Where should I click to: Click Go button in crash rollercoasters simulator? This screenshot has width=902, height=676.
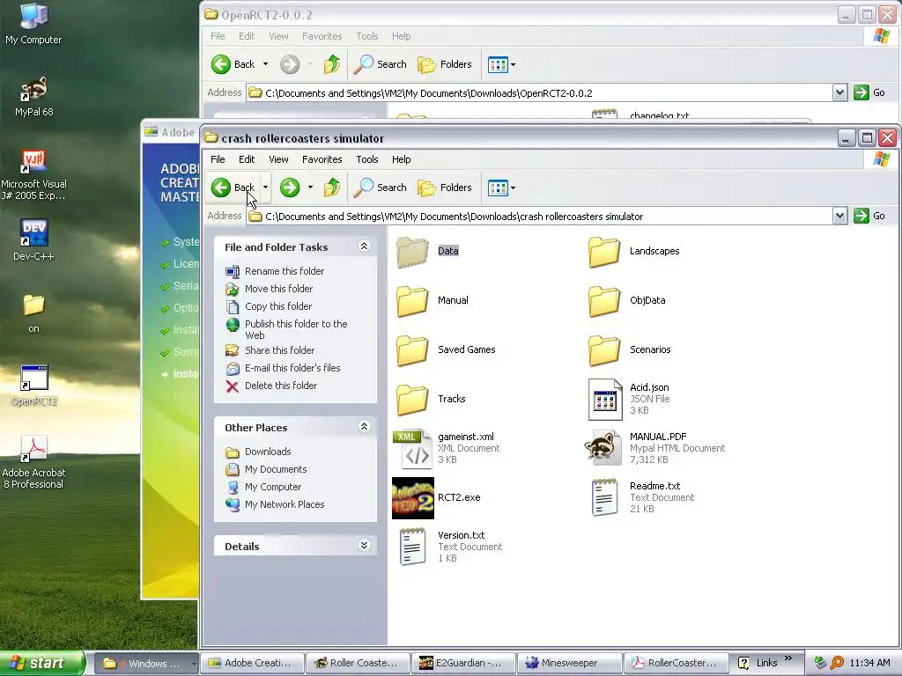point(869,217)
